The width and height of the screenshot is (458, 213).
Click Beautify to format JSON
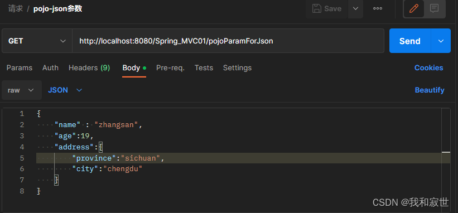pos(430,90)
